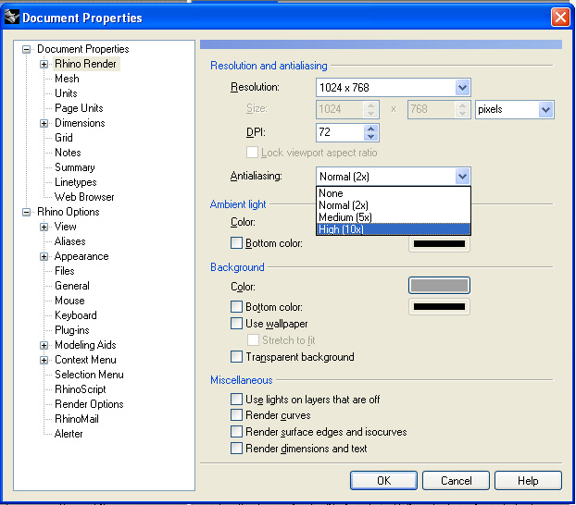Image resolution: width=576 pixels, height=505 pixels.
Task: Expand the View tree node
Action: (x=44, y=227)
